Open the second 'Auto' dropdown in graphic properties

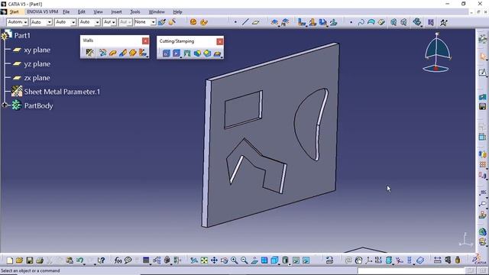[49, 22]
